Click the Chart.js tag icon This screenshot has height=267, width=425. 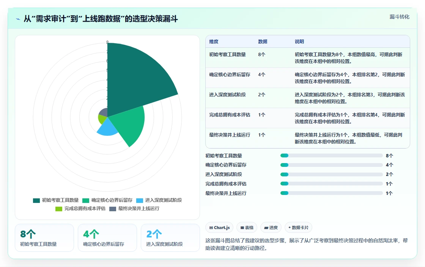click(211, 228)
